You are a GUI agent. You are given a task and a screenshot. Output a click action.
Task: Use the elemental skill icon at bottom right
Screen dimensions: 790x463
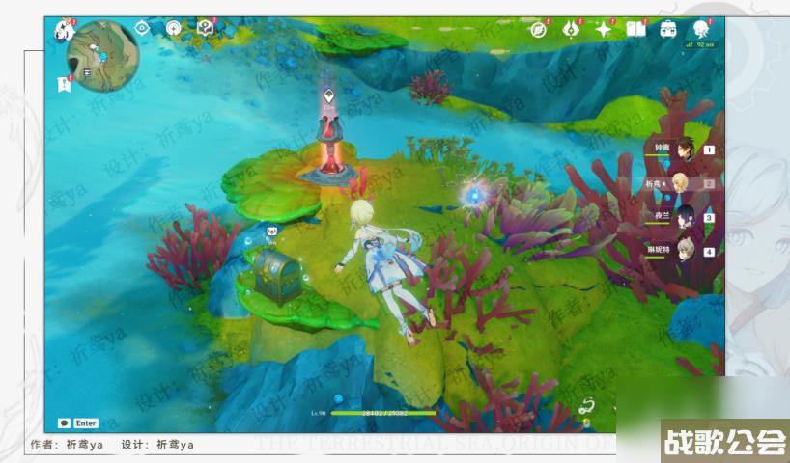point(586,406)
